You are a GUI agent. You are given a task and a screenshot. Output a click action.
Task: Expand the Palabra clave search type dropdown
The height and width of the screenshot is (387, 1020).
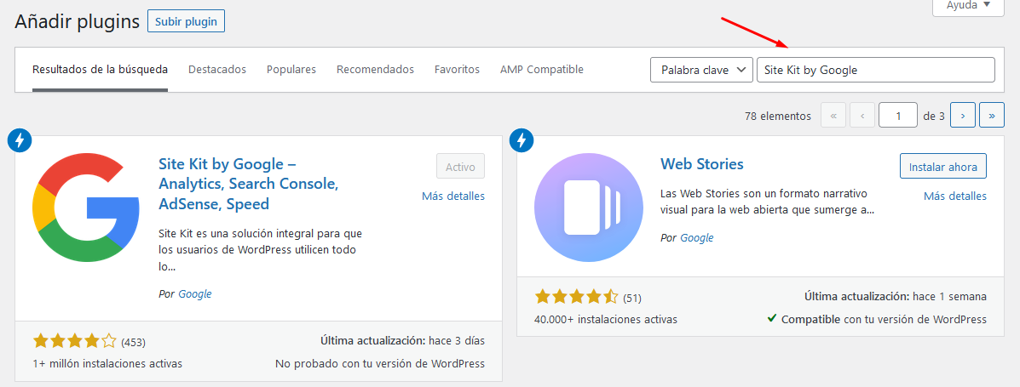[x=701, y=70]
